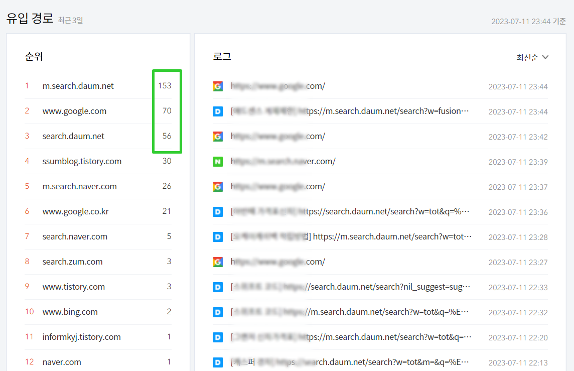Screen dimensions: 574x371
Task: Select www.bing.com in ranking list
Action: click(70, 312)
